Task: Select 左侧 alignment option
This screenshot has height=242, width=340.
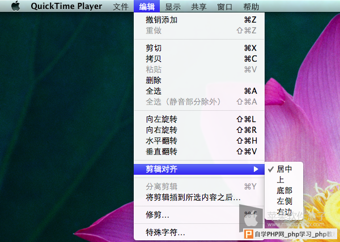Action: (284, 201)
